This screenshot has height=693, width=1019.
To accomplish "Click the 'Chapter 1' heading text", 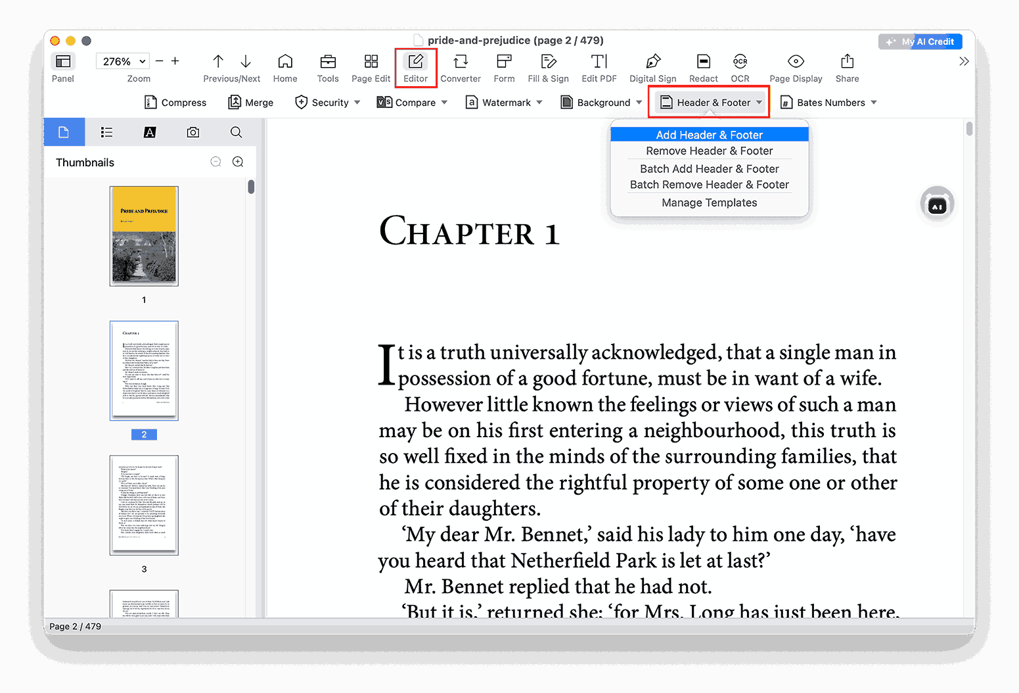I will click(469, 231).
